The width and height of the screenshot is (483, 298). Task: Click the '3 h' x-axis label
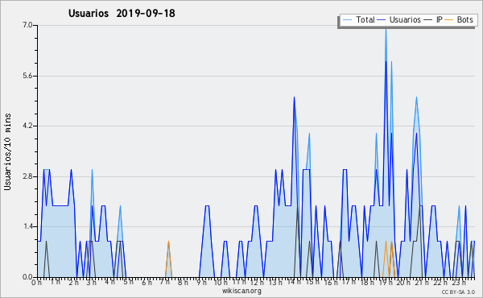pos(91,282)
